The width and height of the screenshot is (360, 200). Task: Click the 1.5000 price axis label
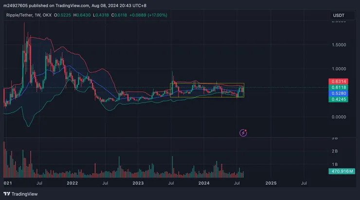point(339,45)
